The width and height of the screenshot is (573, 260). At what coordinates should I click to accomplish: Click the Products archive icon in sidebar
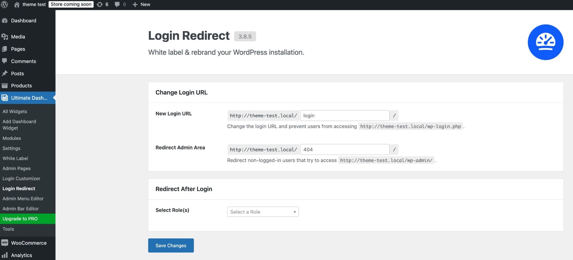(x=4, y=86)
